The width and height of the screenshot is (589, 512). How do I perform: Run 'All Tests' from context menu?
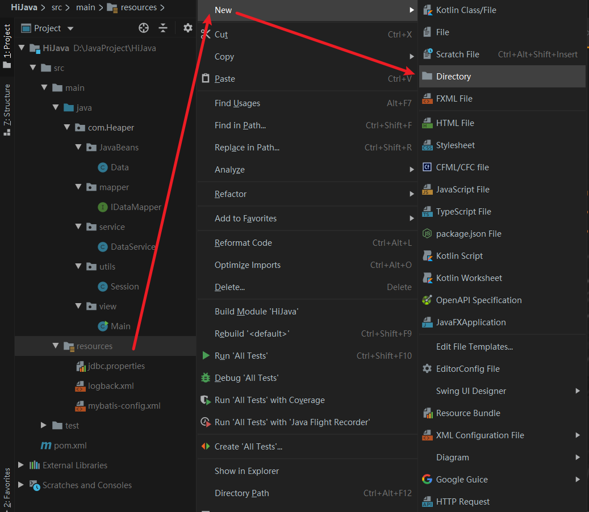307,356
